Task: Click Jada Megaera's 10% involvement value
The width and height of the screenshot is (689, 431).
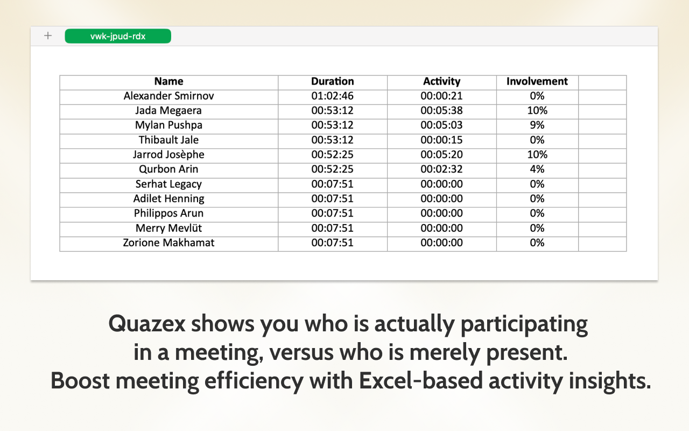Action: point(536,110)
